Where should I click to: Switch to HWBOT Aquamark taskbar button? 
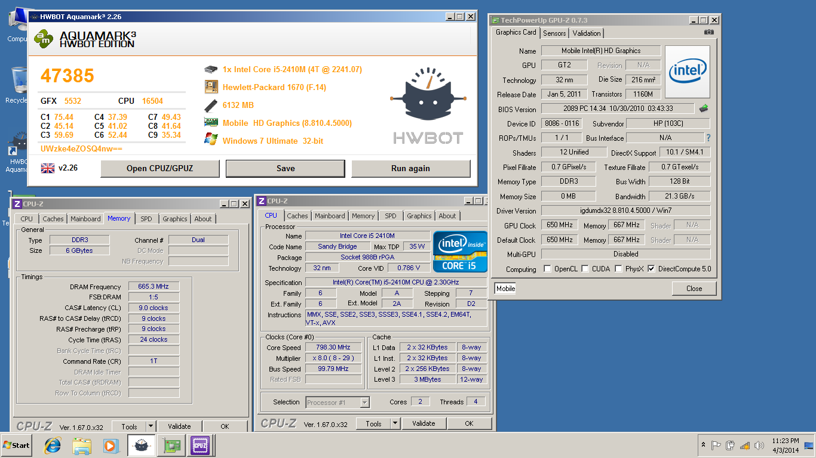(141, 445)
